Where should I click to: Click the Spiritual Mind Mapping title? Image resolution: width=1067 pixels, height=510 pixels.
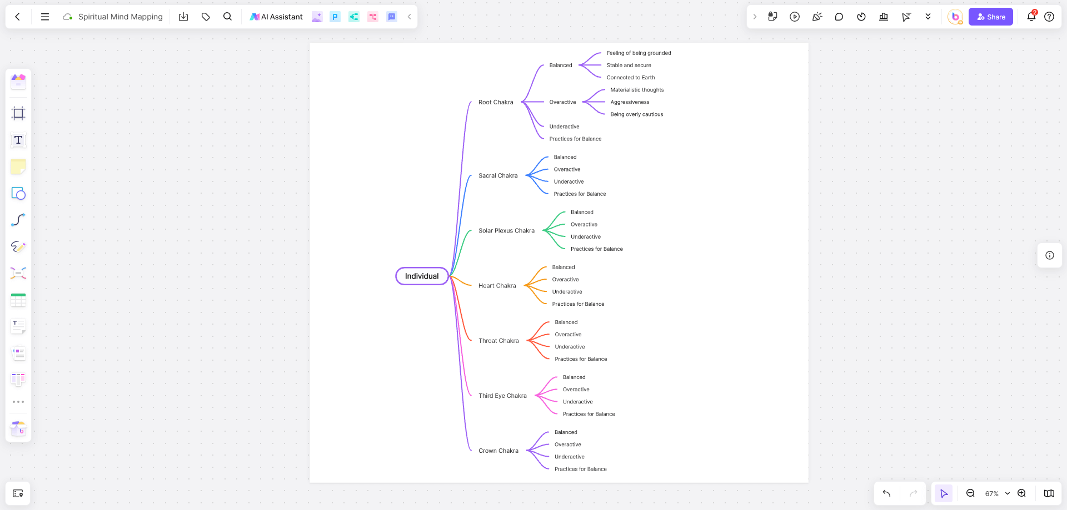click(121, 17)
